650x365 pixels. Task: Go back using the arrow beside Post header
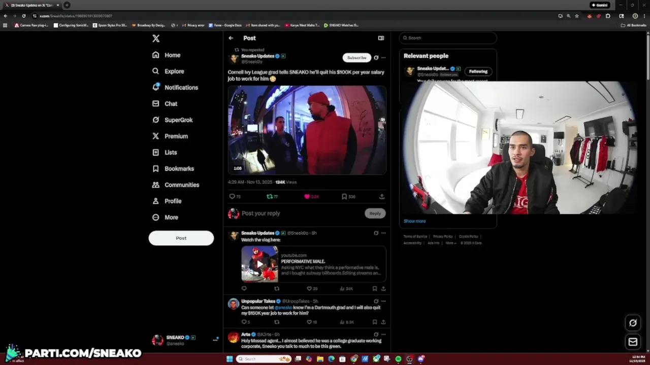pos(231,38)
